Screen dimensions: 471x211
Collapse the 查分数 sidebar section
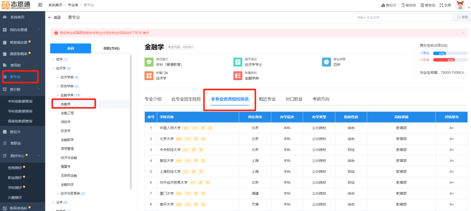pos(39,89)
